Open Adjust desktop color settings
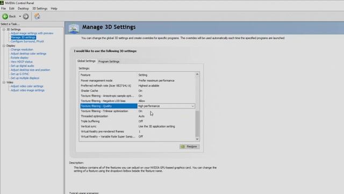This screenshot has height=194, width=344. 28,54
